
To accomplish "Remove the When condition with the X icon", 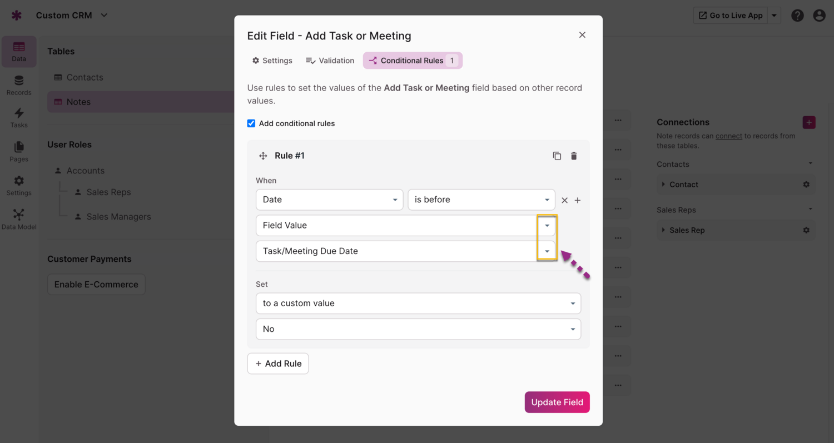I will coord(564,200).
